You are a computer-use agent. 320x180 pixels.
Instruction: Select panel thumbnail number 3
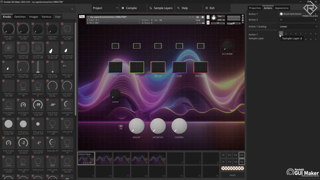pos(122,158)
